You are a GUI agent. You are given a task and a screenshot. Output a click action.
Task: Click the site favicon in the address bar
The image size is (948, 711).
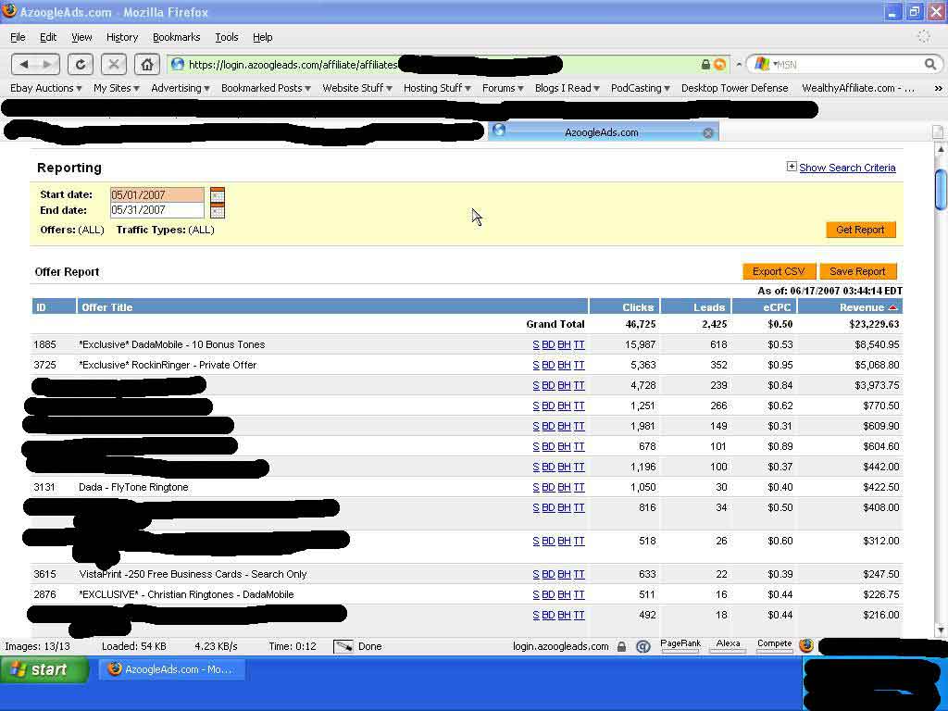pos(177,64)
